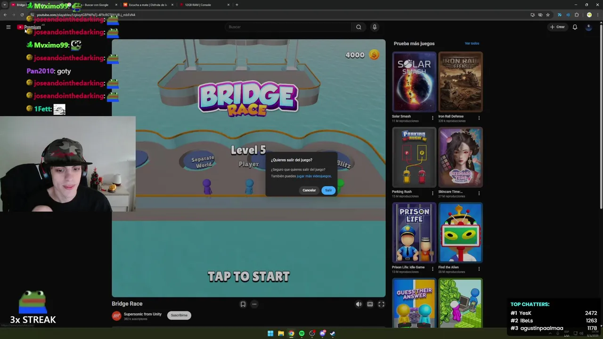This screenshot has width=603, height=339.
Task: Follow the jugar más videojuegos link
Action: click(313, 176)
